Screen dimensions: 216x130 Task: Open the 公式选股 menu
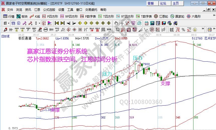pos(49,10)
